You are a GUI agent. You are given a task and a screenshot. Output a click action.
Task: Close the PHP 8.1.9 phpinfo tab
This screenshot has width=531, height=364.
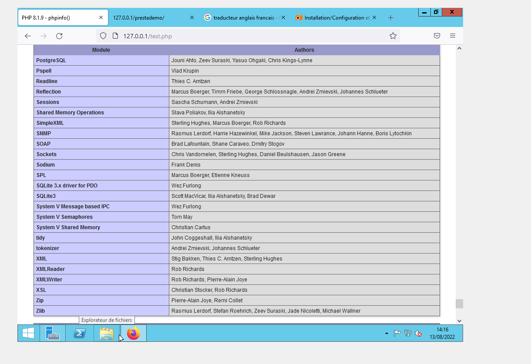(x=101, y=18)
